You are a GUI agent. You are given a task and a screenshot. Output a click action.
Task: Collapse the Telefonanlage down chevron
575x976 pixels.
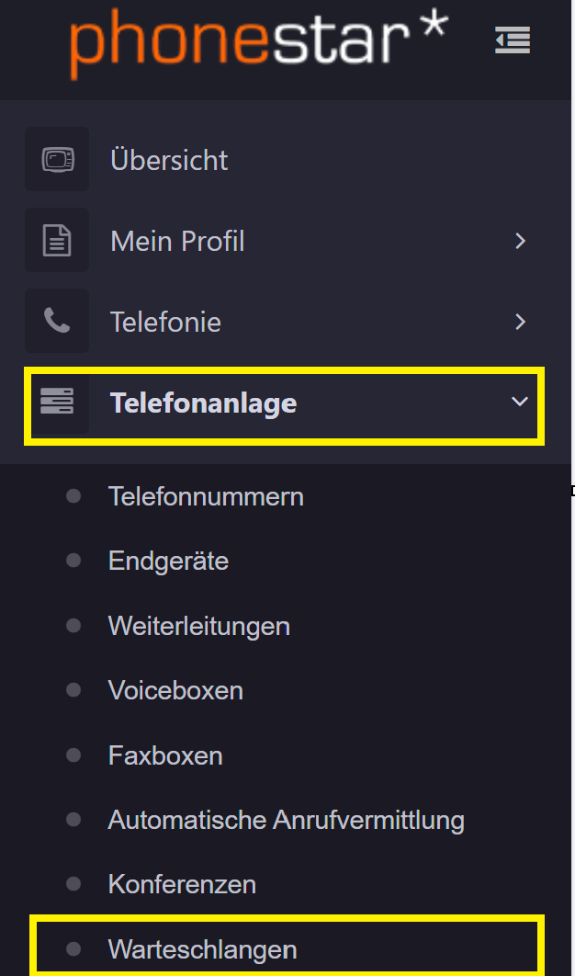point(520,402)
